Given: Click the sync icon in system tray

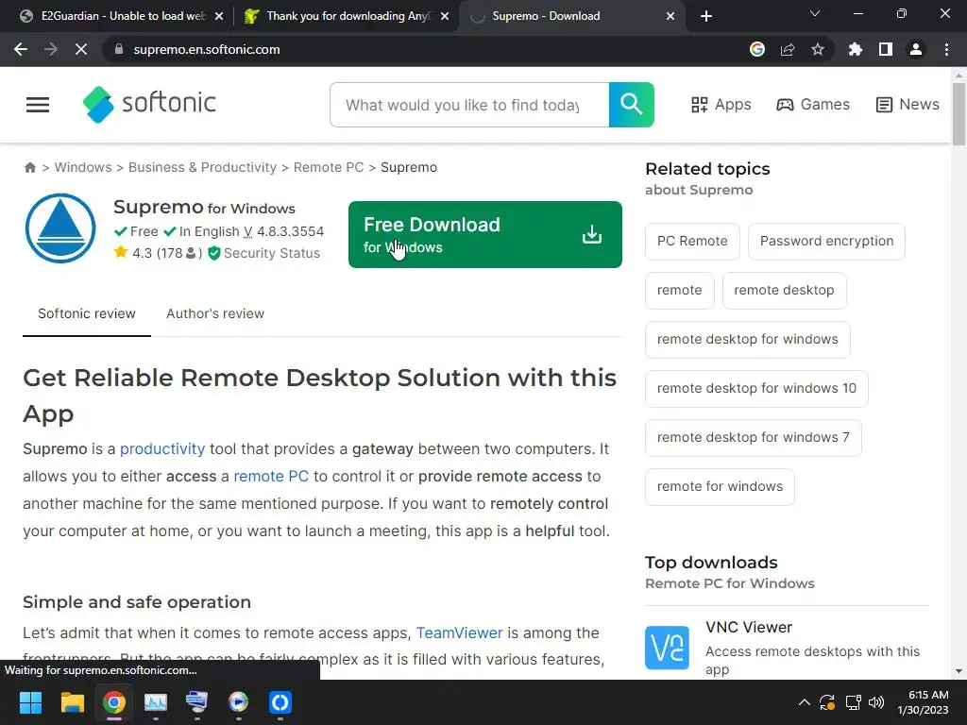Looking at the screenshot, I should click(x=827, y=702).
